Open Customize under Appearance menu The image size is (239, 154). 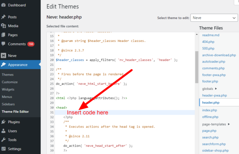(10, 82)
